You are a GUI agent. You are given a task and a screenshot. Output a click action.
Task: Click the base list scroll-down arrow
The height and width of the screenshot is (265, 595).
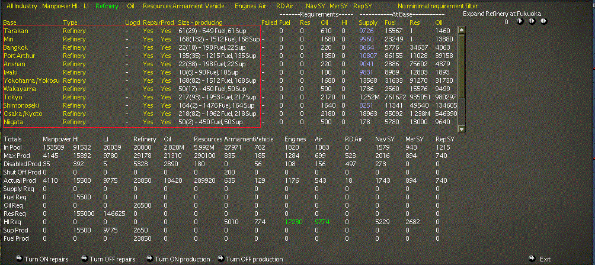[x=462, y=129]
